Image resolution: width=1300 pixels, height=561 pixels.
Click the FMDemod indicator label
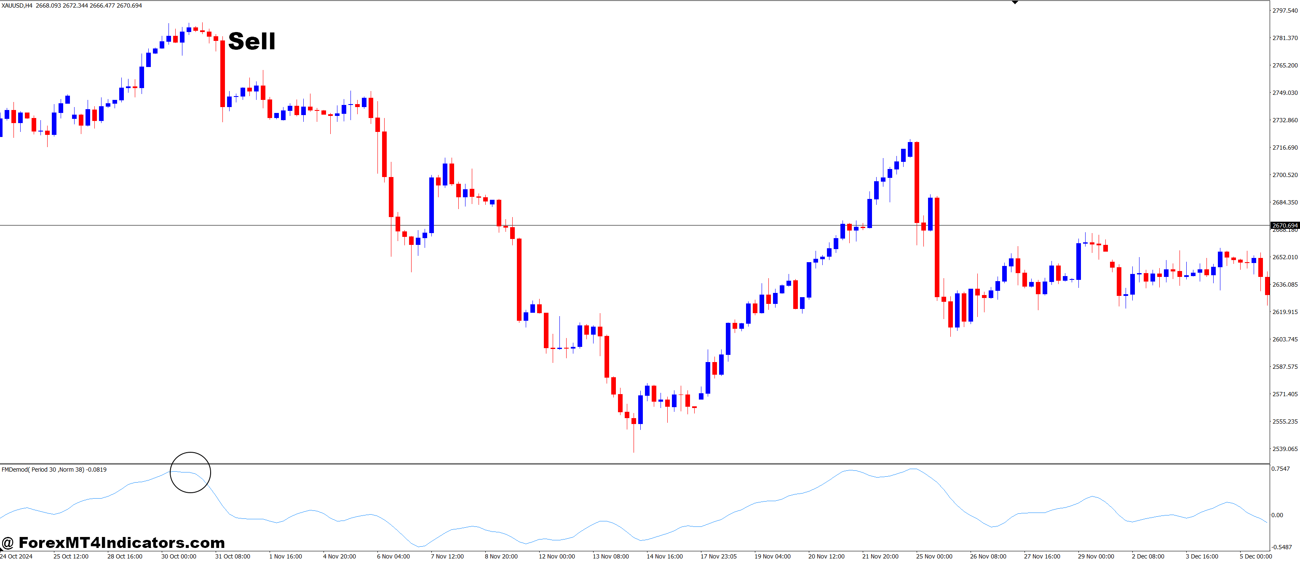pyautogui.click(x=53, y=470)
